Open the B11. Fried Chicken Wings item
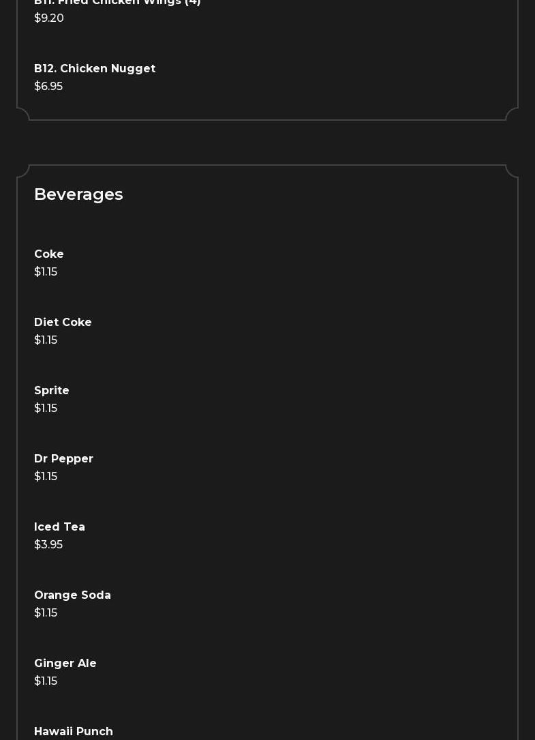The width and height of the screenshot is (535, 740). click(117, 3)
